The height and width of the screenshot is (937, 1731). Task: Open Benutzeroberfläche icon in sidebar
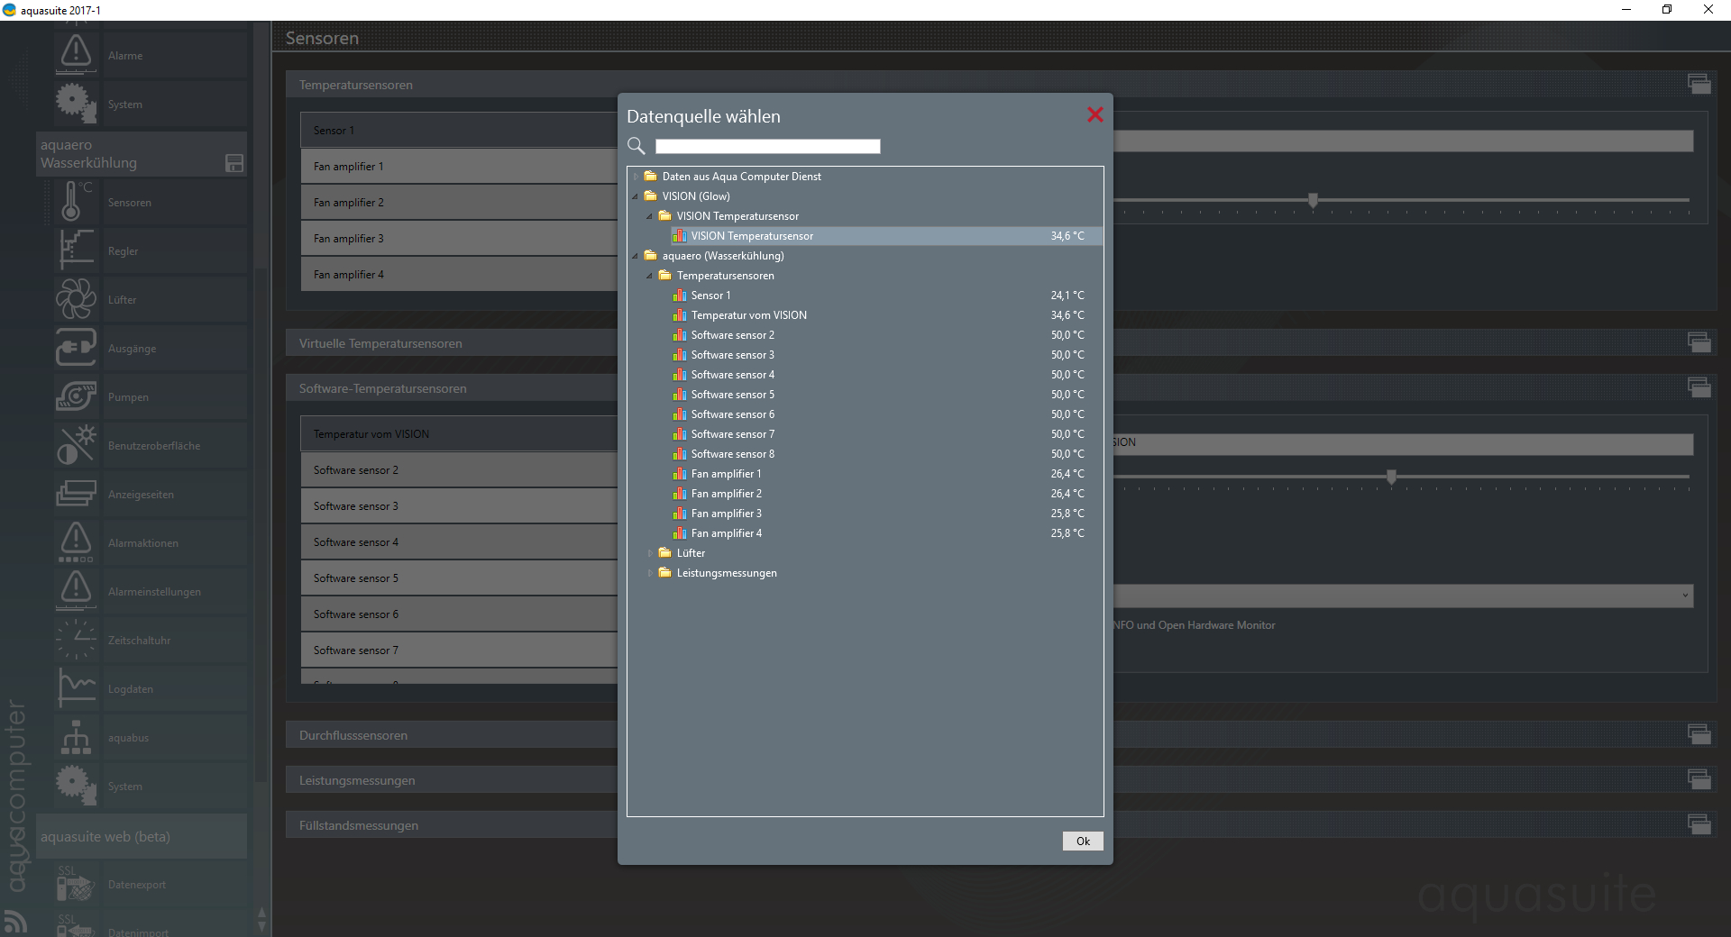point(76,445)
